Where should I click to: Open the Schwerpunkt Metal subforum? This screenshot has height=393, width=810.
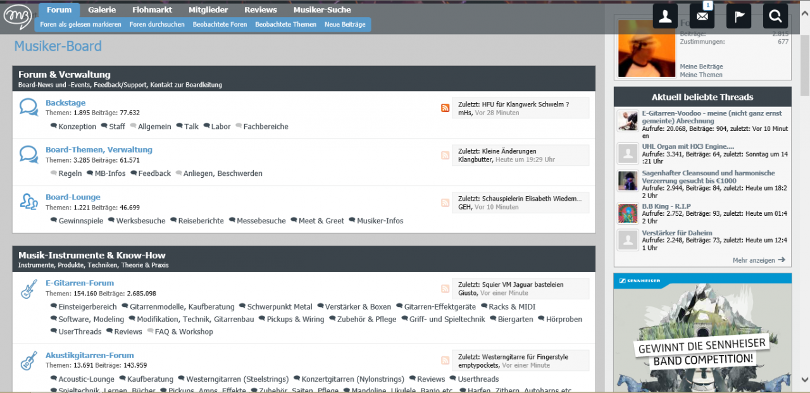(280, 307)
